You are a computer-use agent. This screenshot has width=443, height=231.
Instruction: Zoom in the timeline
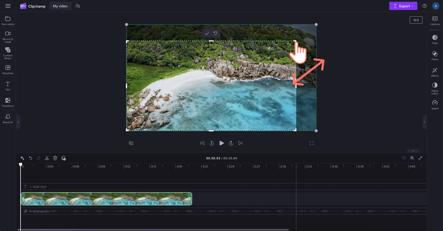412,158
